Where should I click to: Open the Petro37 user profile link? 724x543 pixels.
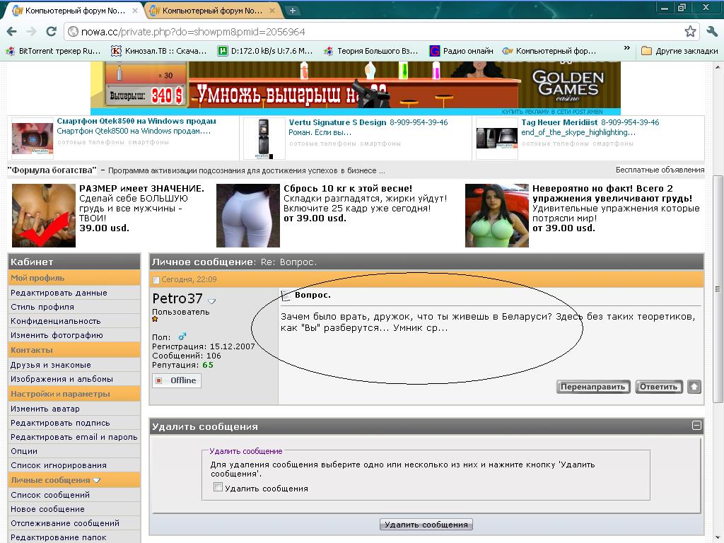[x=177, y=298]
